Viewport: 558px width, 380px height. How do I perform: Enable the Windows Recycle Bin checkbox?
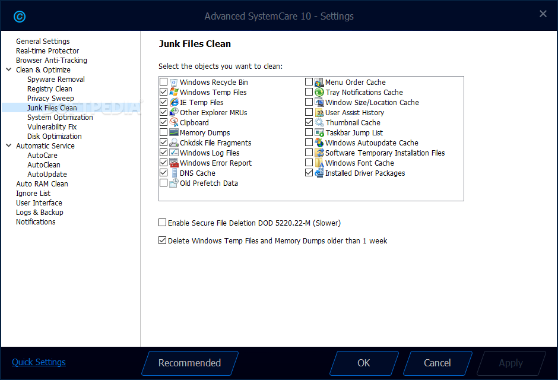163,82
